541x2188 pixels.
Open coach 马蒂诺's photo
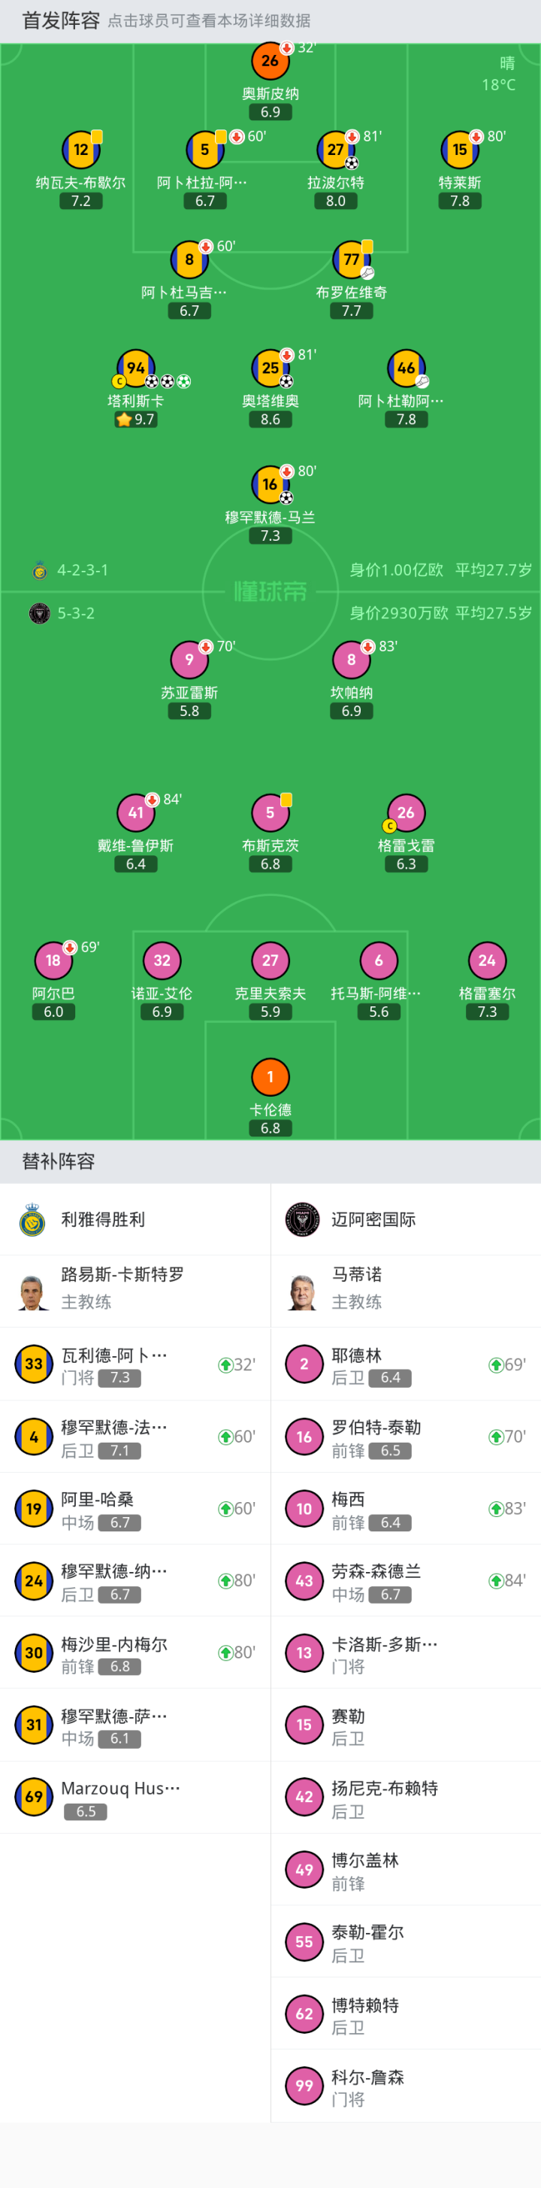click(303, 1291)
